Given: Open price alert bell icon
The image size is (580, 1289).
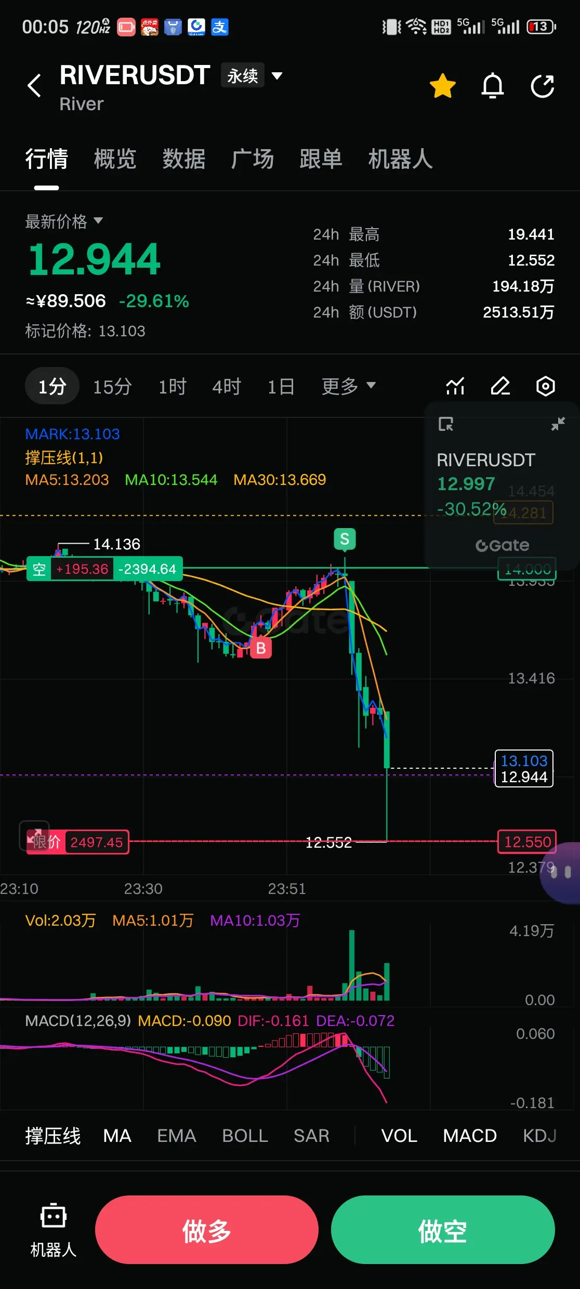Looking at the screenshot, I should click(x=493, y=86).
